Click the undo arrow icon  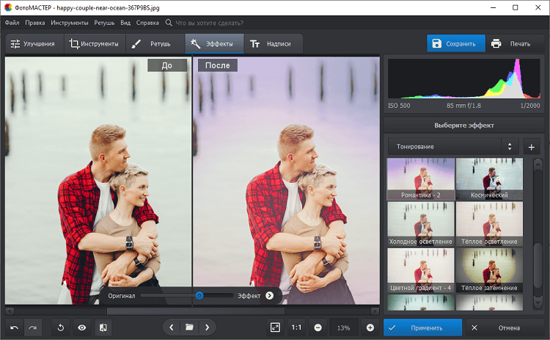[15, 328]
